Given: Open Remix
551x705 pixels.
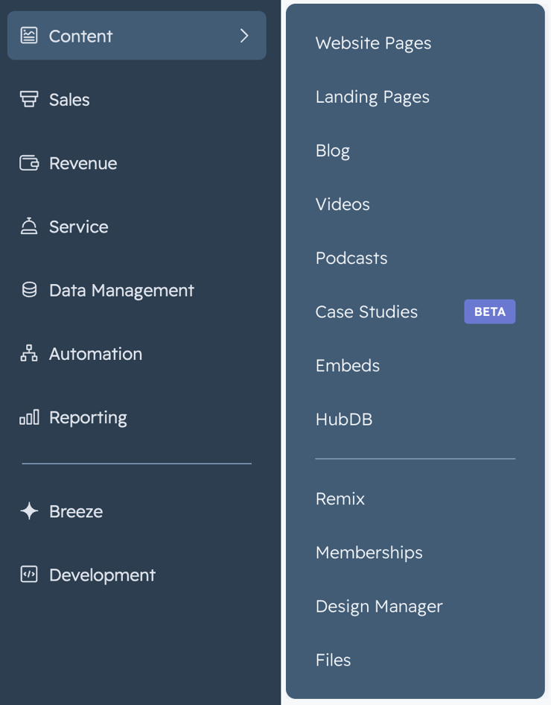Looking at the screenshot, I should (x=340, y=499).
